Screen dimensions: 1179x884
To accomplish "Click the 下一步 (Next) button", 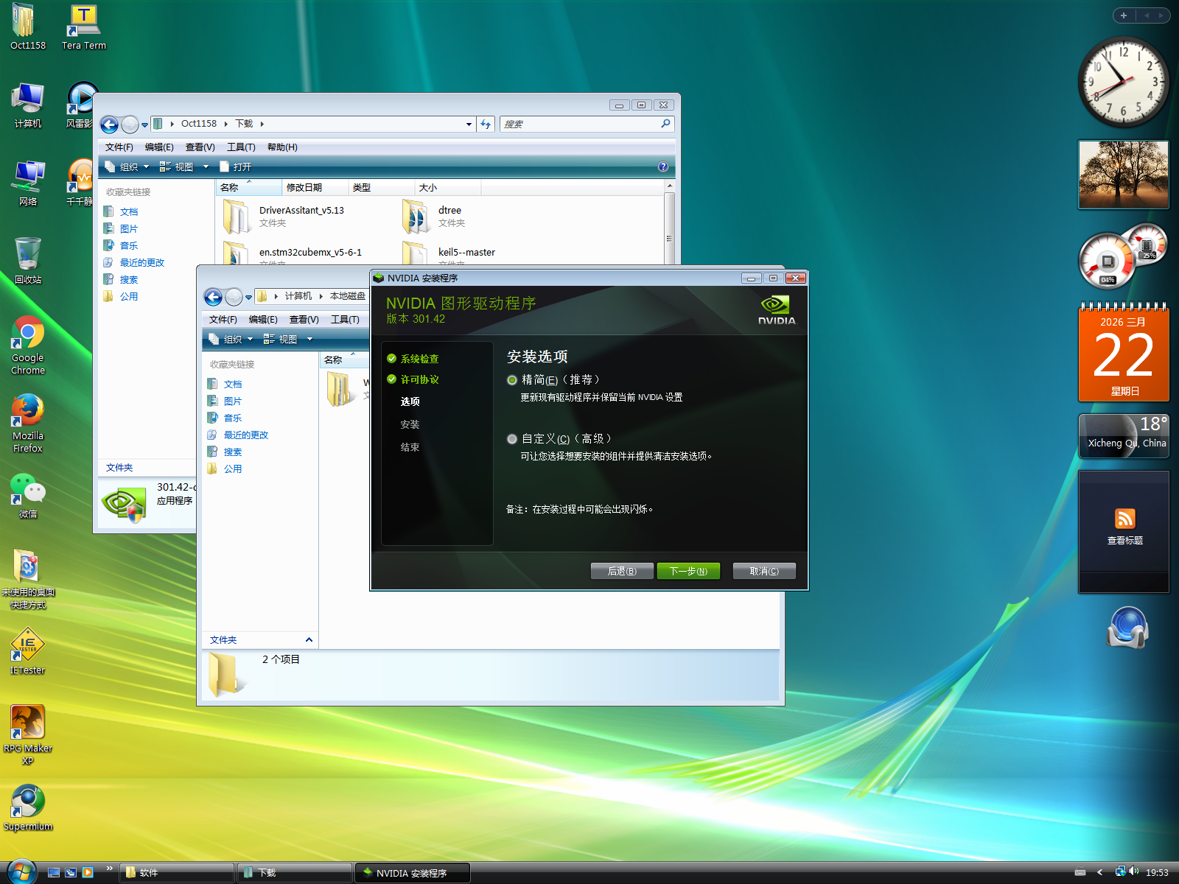I will [x=688, y=571].
